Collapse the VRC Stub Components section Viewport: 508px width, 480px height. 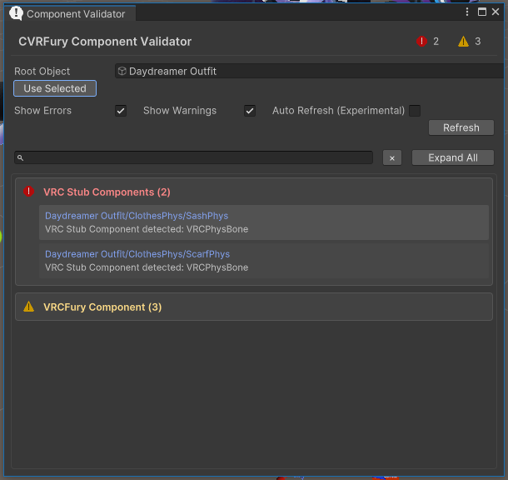point(107,192)
